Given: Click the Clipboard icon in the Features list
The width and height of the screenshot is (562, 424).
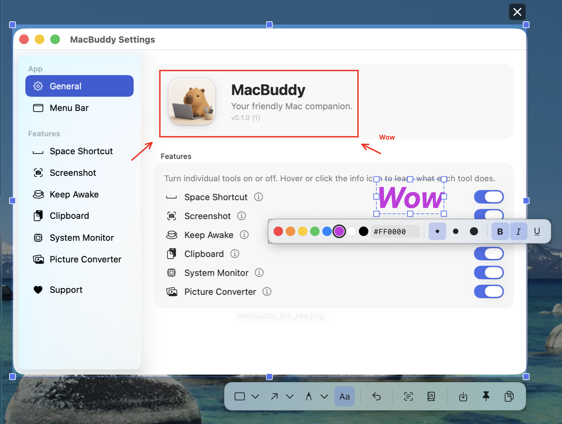Looking at the screenshot, I should (x=172, y=254).
